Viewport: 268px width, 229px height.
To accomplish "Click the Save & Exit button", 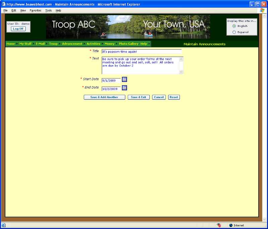I will point(139,97).
